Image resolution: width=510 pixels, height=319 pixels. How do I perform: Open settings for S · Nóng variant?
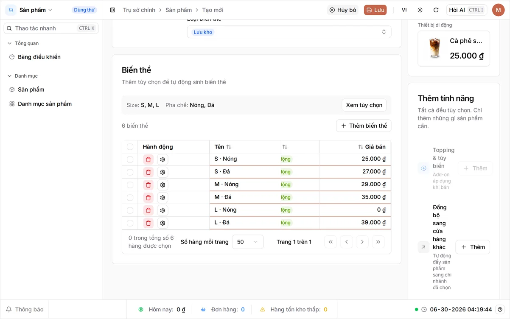coord(163,159)
